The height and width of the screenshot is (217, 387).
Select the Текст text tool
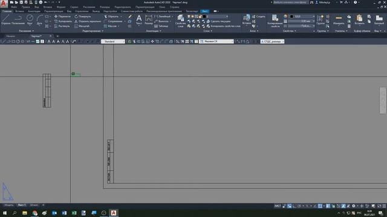[139, 20]
